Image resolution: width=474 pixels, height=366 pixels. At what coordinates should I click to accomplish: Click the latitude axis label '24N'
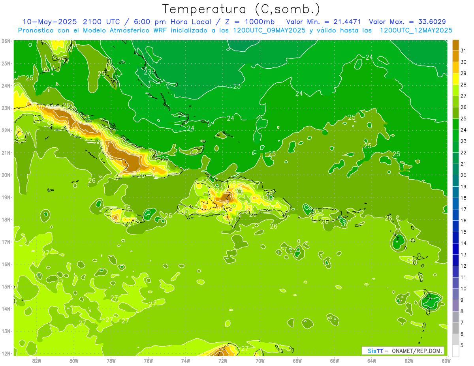pos(6,85)
